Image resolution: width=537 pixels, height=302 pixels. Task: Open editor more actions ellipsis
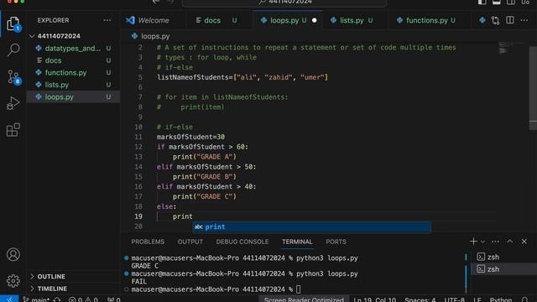pos(524,20)
